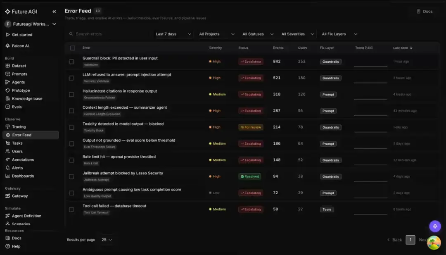Open the Last 7 days dropdown
Viewport: 446px width, 255px height.
pyautogui.click(x=173, y=34)
